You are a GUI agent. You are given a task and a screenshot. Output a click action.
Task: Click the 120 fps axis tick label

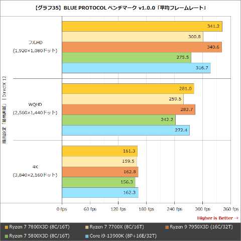tap(118, 209)
